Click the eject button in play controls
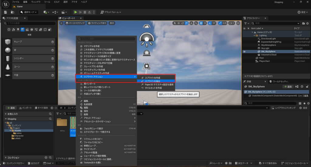The image size is (311, 167). 90,12
